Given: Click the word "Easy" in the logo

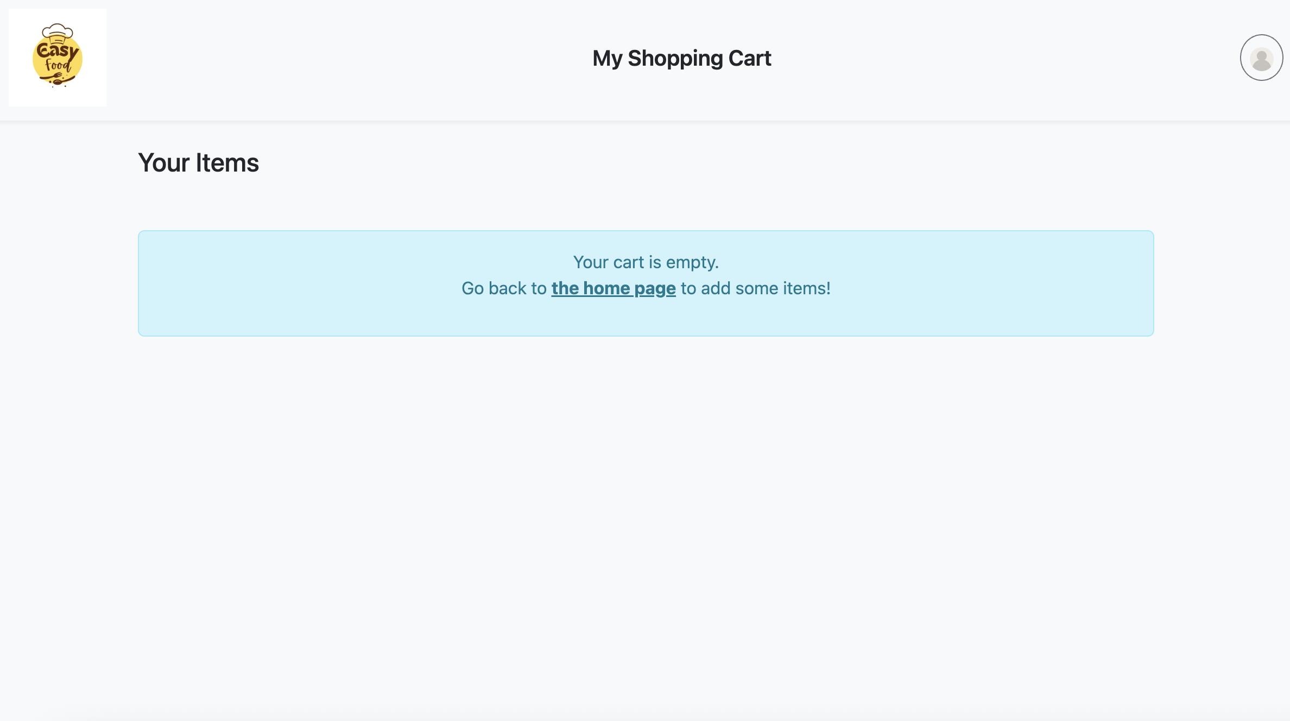Looking at the screenshot, I should (x=57, y=52).
